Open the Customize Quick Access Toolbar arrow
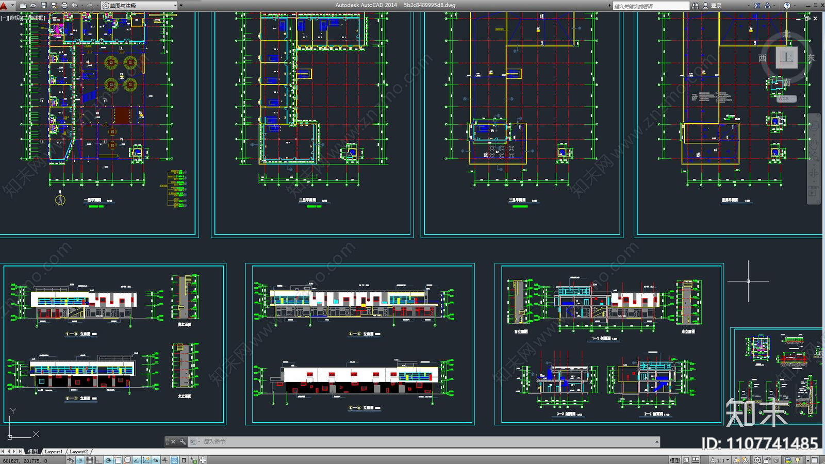The width and height of the screenshot is (825, 464). [181, 5]
